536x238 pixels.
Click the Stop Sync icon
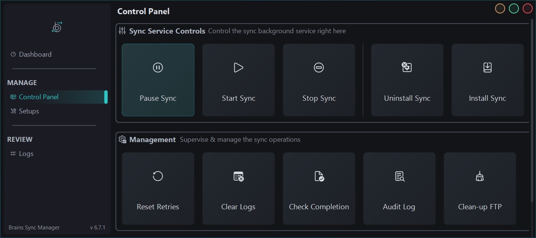point(319,68)
